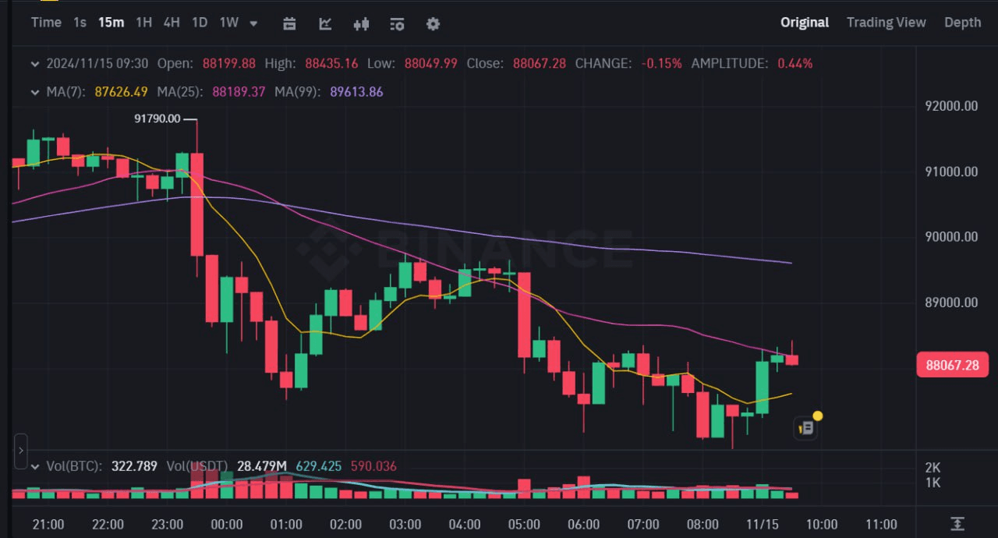Switch chart to the 1H interval
The height and width of the screenshot is (538, 998).
click(x=143, y=23)
